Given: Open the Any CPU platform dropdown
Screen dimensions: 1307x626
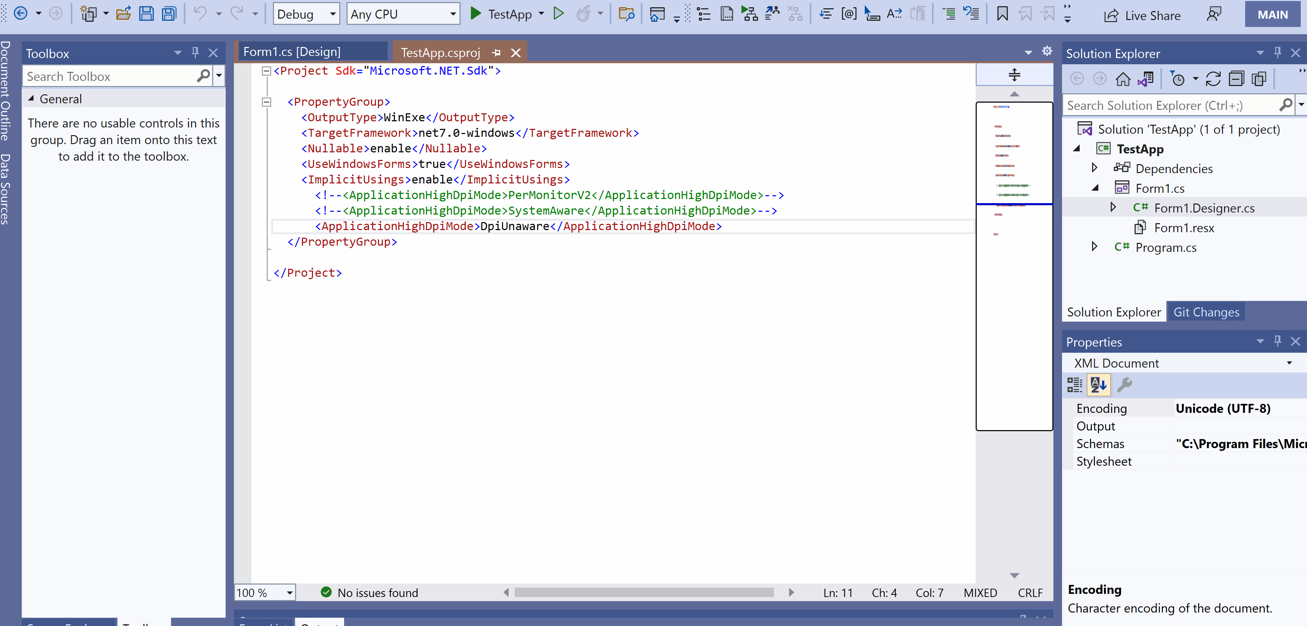Looking at the screenshot, I should [404, 14].
